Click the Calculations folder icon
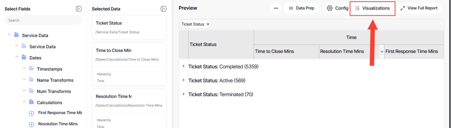The image size is (451, 128). click(x=31, y=102)
